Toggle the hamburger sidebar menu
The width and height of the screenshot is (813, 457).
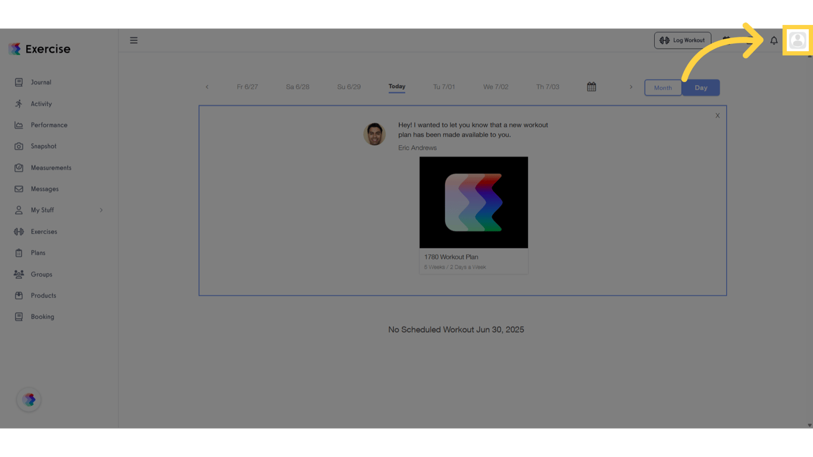pos(133,40)
